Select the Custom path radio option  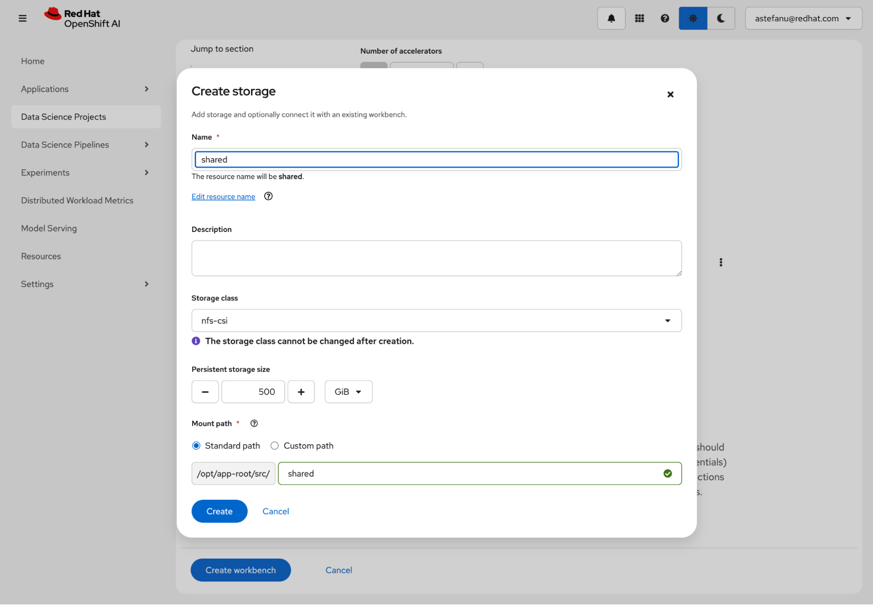pos(275,446)
